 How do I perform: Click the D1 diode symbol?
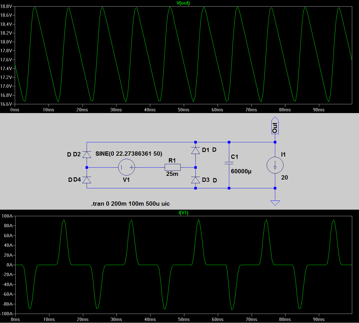click(x=195, y=150)
